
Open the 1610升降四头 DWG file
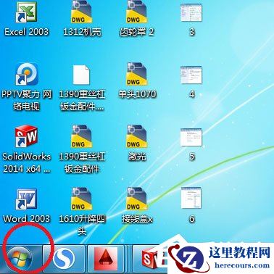(x=81, y=199)
